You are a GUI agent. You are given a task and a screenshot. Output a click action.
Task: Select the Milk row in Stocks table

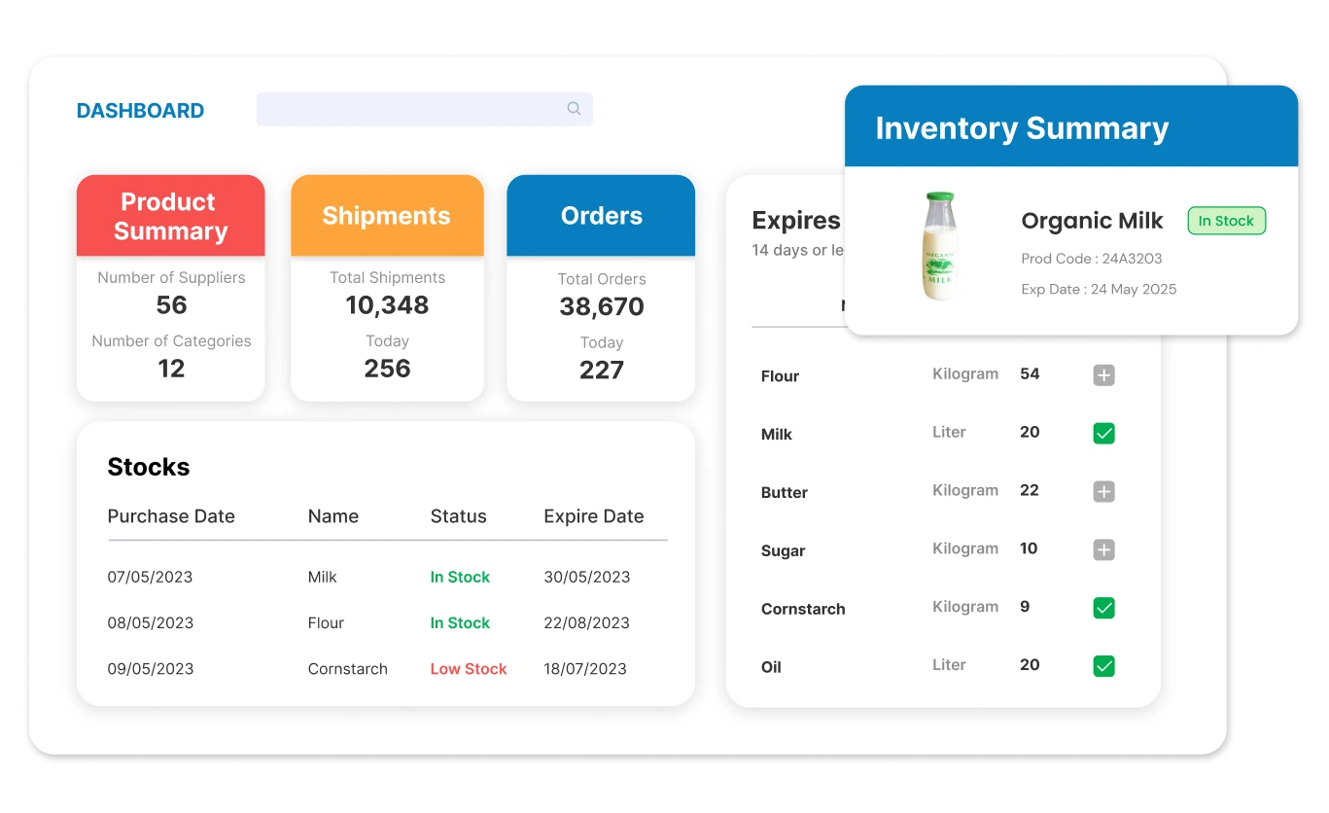[322, 577]
